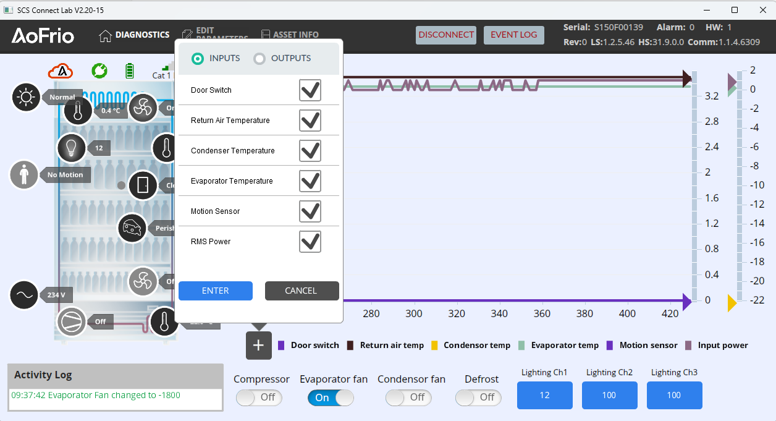Uncheck the Door Switch checkbox

click(x=310, y=90)
